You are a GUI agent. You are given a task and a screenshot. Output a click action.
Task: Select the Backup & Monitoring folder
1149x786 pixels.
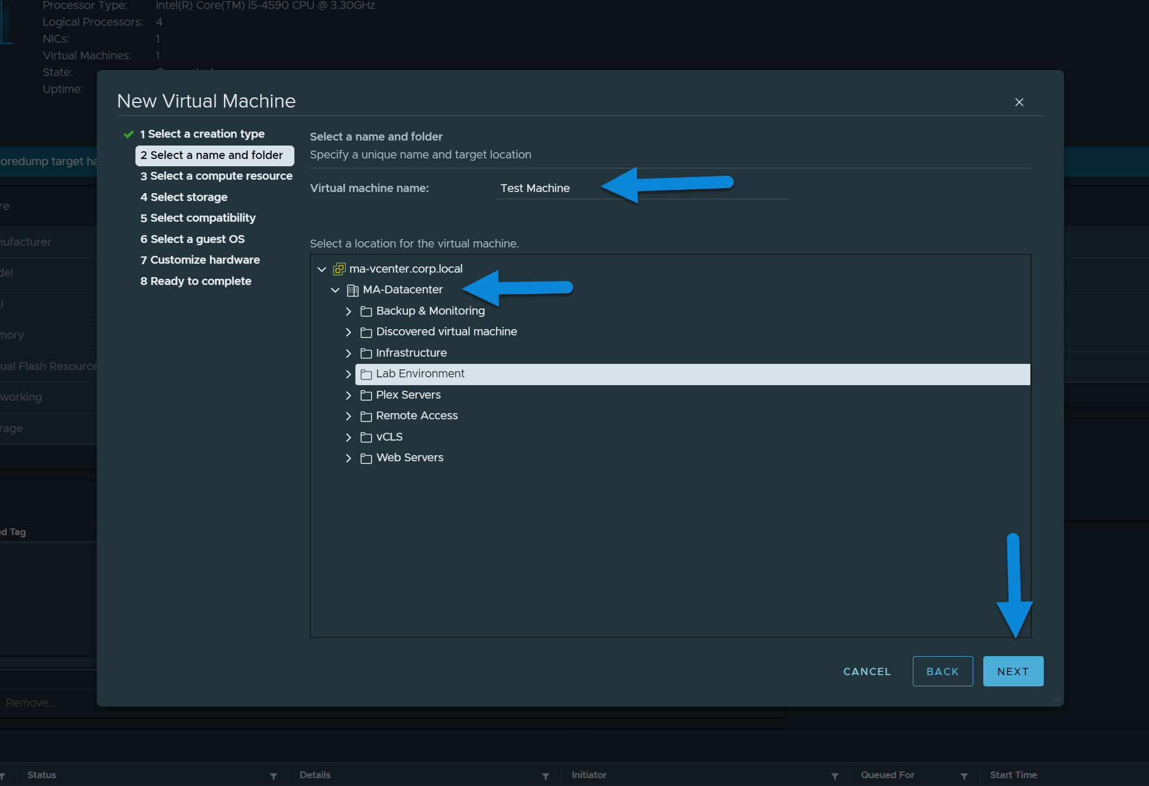(x=430, y=311)
